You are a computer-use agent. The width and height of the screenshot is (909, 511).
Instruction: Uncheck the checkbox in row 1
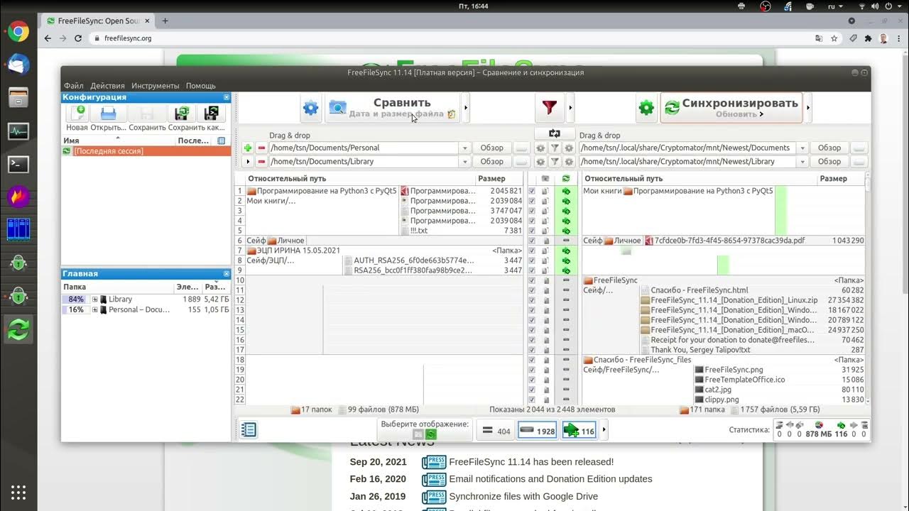(x=531, y=191)
